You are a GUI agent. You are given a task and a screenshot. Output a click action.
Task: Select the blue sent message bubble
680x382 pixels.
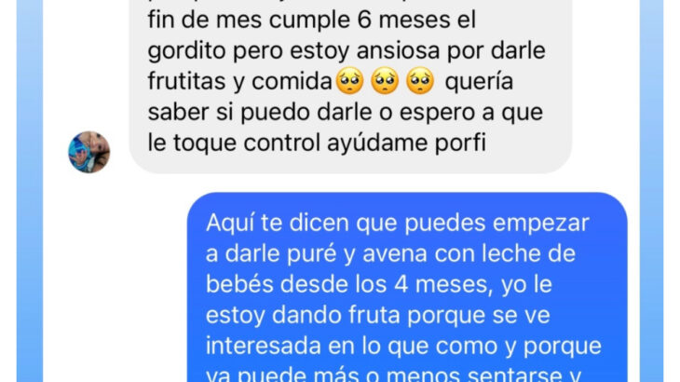(x=407, y=287)
